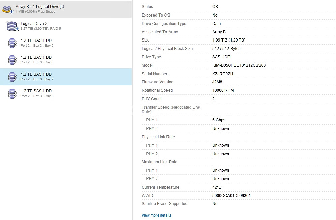The height and width of the screenshot is (220, 336).
Task: Click the 42°C temperature value
Action: [217, 187]
